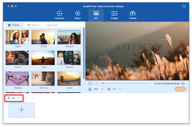Click the theme list scrollbar

pyautogui.click(x=84, y=53)
